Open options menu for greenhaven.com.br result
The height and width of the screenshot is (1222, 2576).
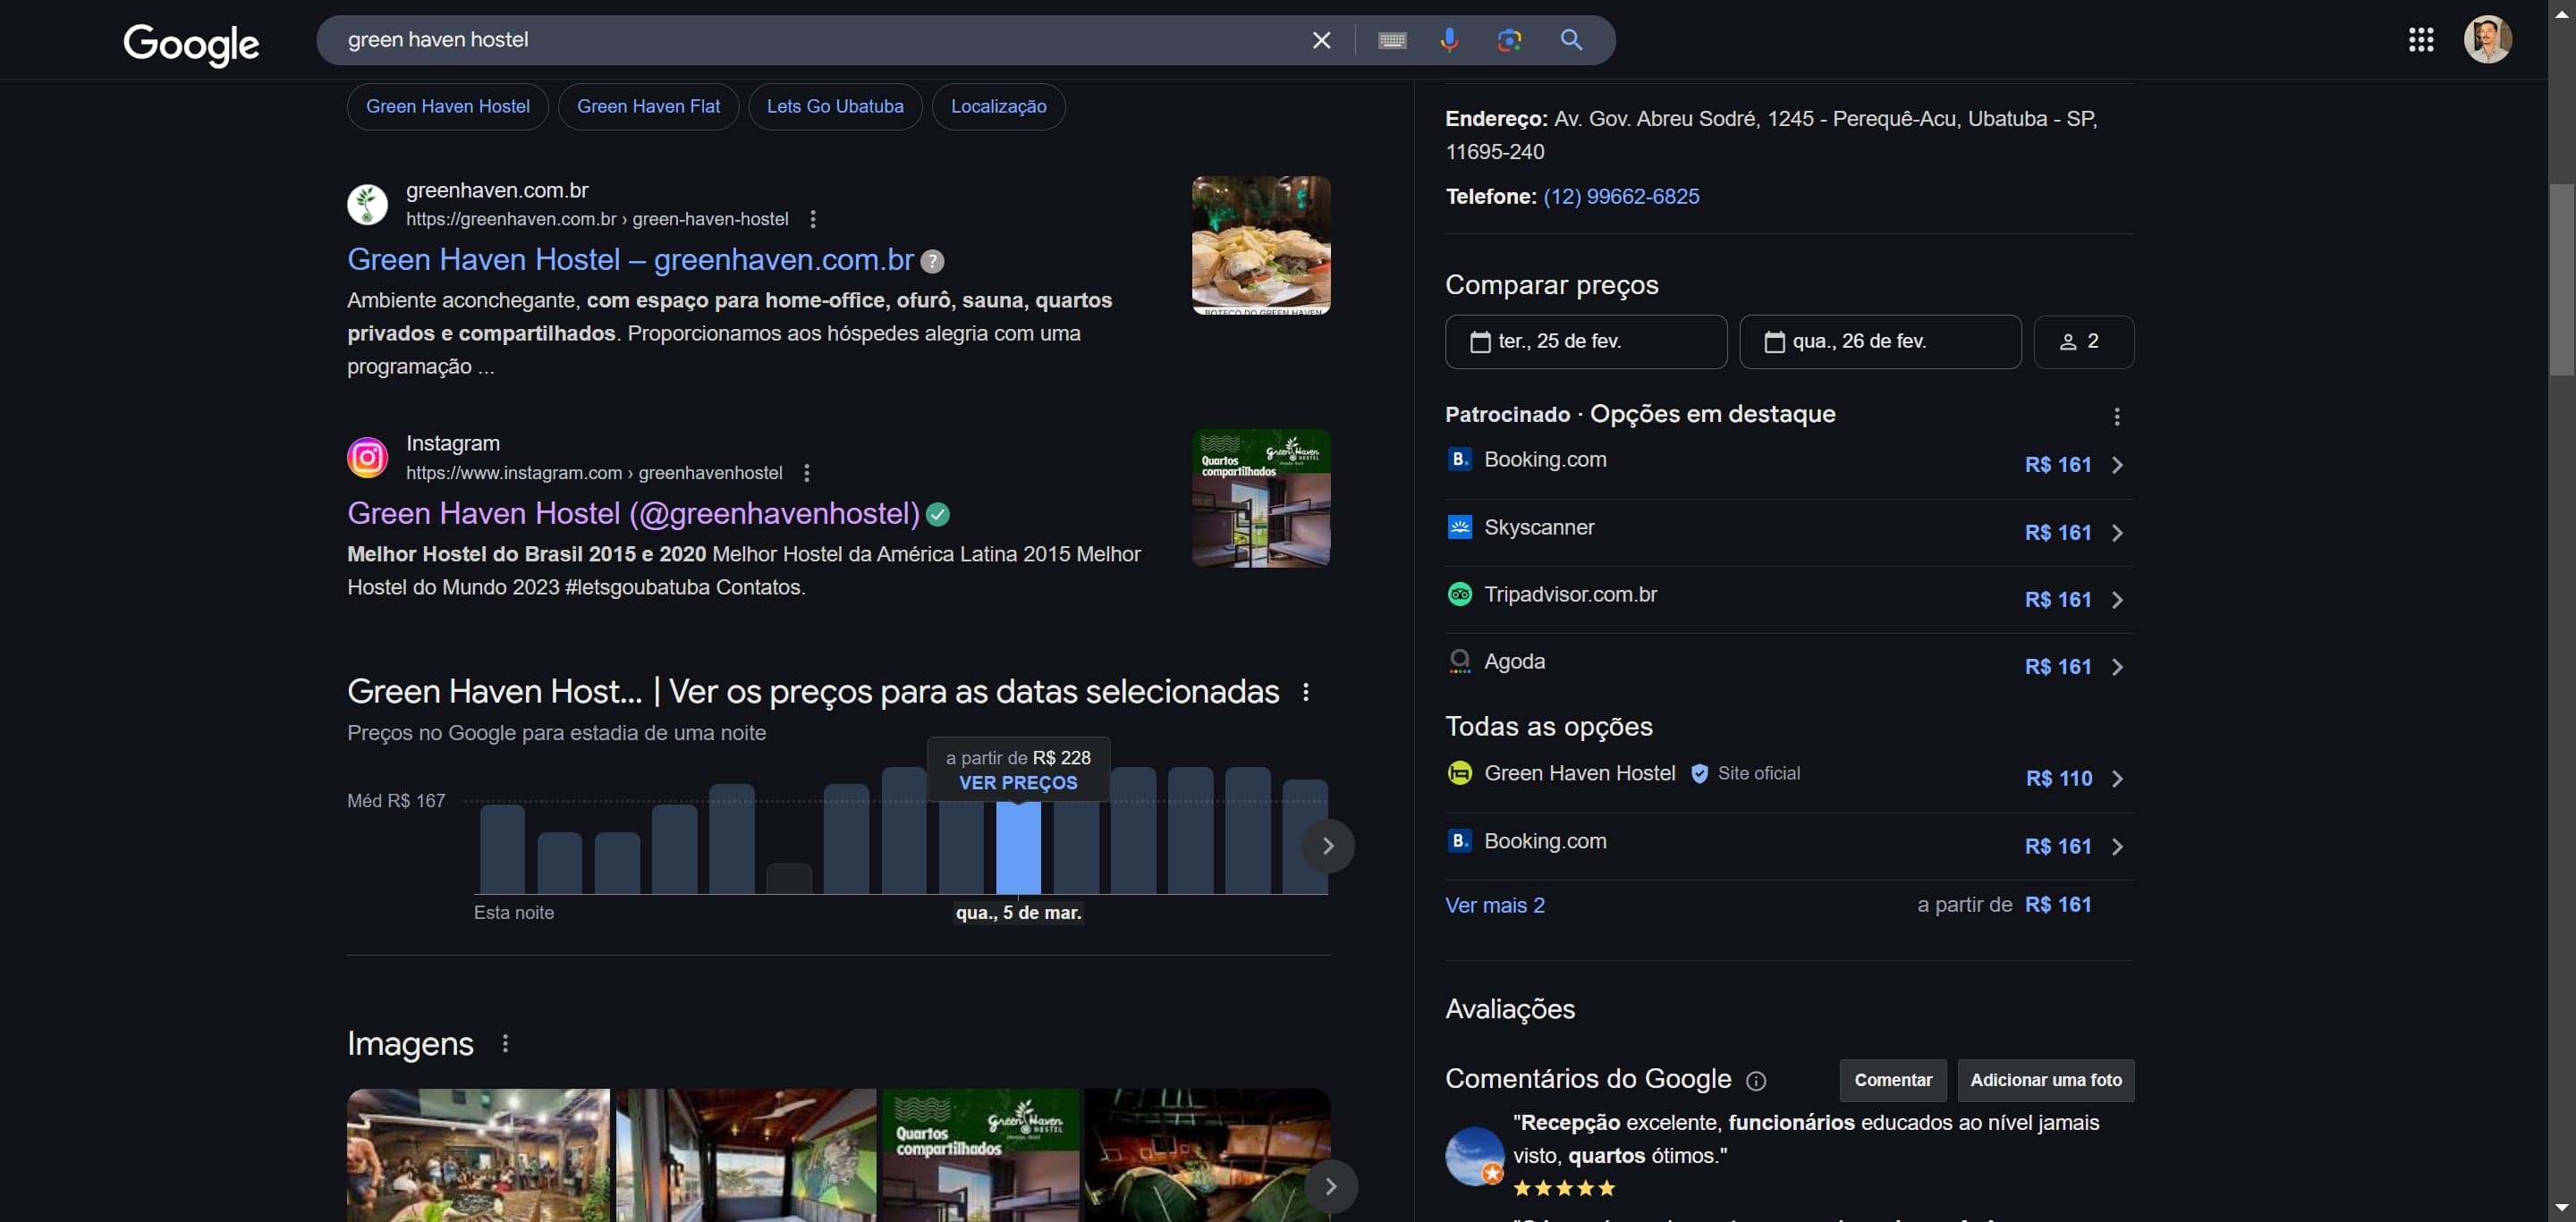pos(813,219)
